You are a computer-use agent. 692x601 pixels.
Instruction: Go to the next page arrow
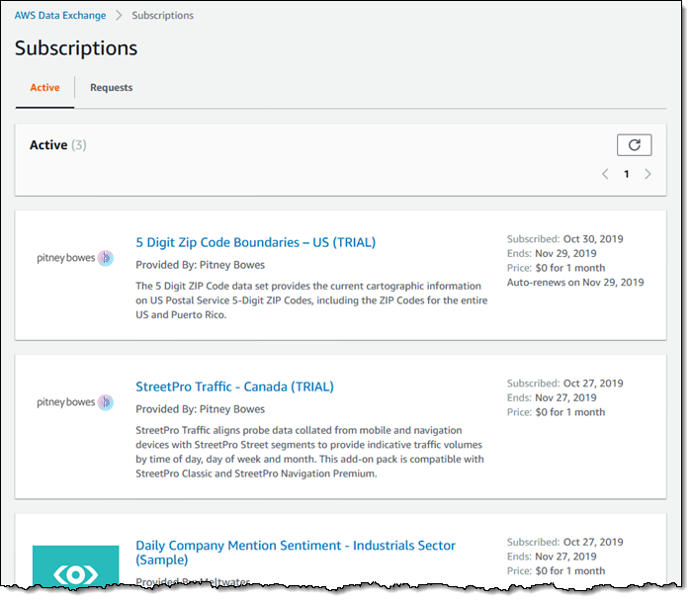[x=648, y=174]
